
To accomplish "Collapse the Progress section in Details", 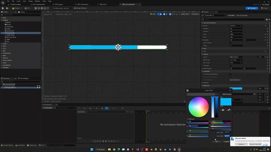I will pyautogui.click(x=202, y=54).
